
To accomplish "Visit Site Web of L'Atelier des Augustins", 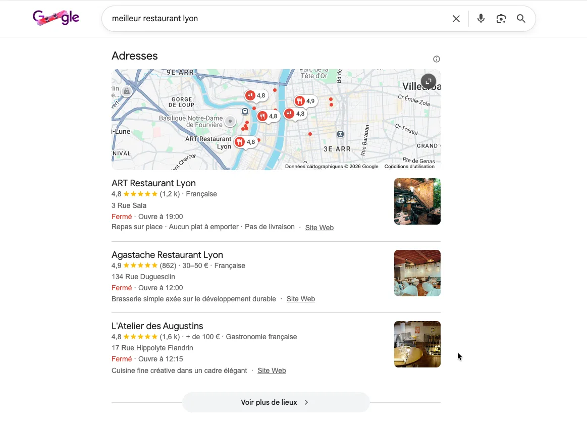I will [272, 370].
